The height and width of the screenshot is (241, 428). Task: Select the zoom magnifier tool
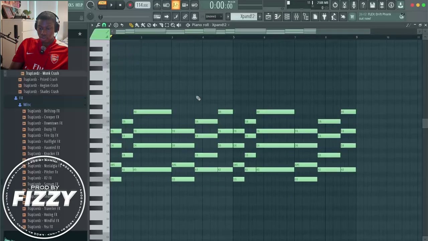173,25
